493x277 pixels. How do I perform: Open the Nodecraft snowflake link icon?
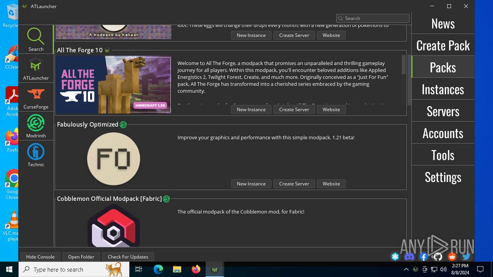[395, 257]
